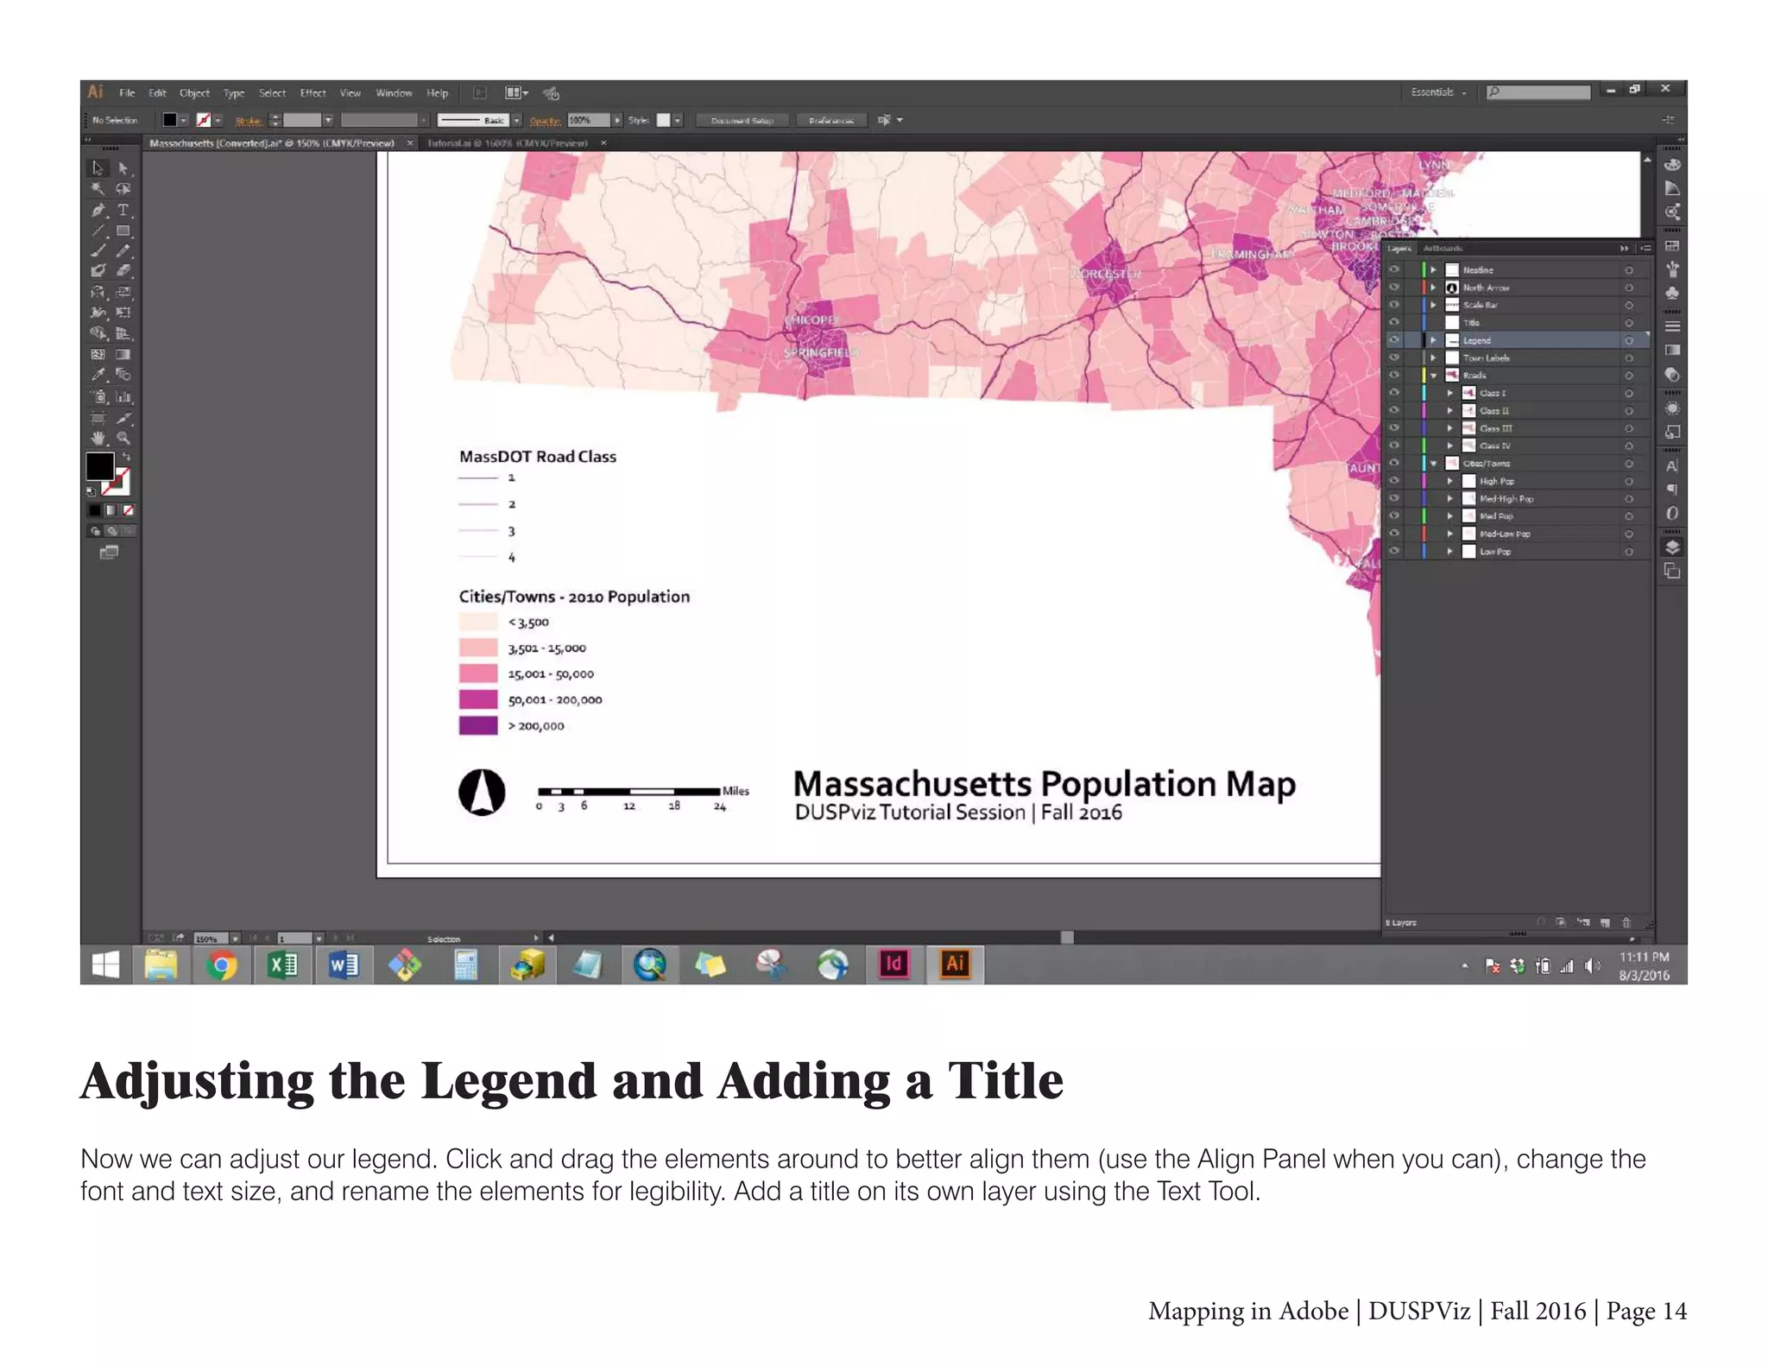
Task: Click the Preferences button
Action: coord(831,120)
